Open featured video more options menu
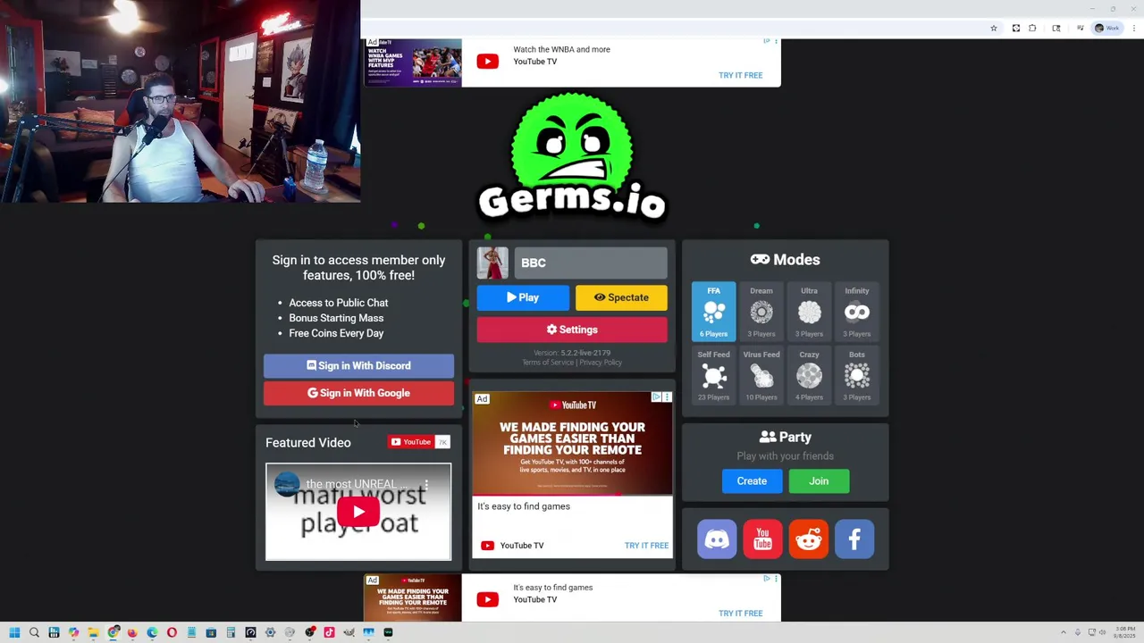 (x=426, y=485)
